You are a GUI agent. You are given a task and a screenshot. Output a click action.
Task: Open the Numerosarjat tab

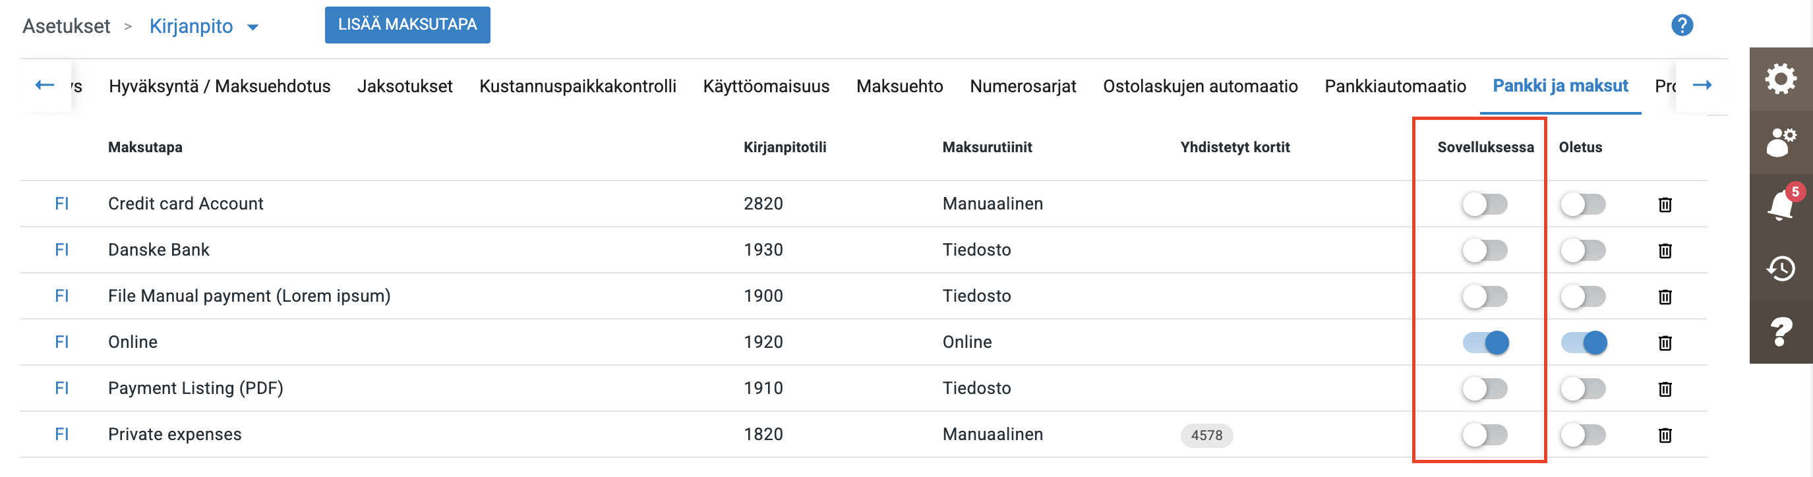1023,86
